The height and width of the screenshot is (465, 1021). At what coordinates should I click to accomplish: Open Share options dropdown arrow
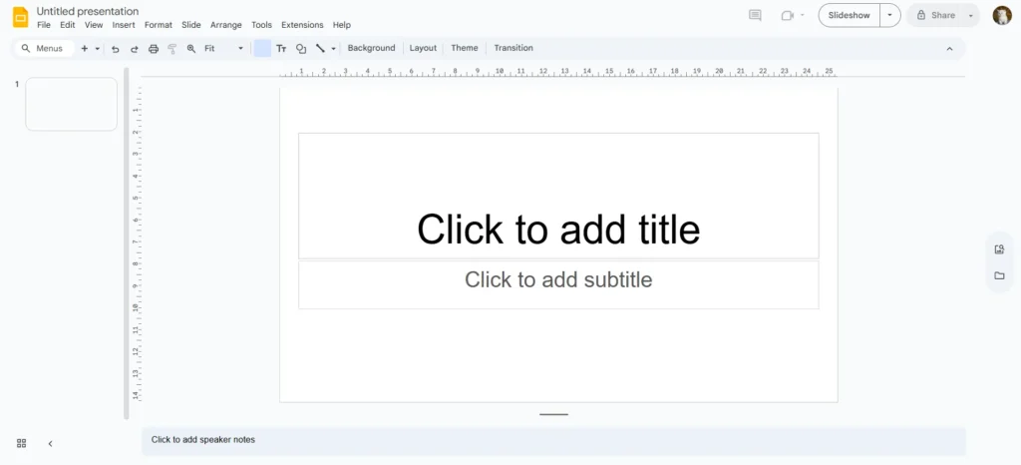point(971,16)
